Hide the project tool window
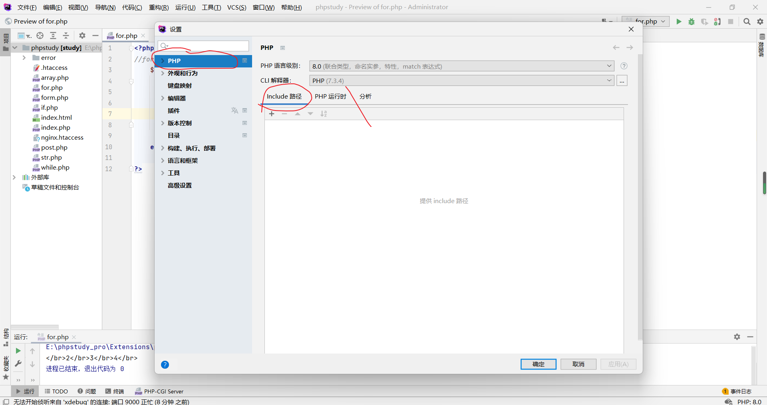 95,36
